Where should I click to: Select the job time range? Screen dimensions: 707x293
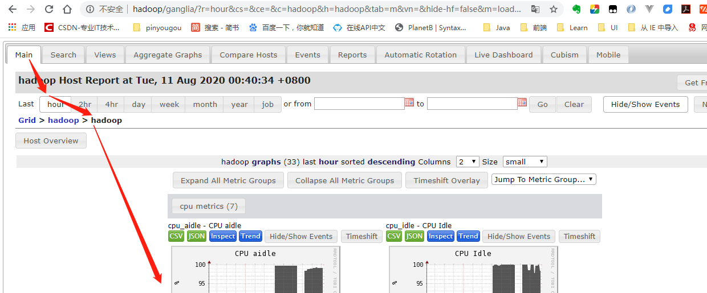click(x=268, y=104)
